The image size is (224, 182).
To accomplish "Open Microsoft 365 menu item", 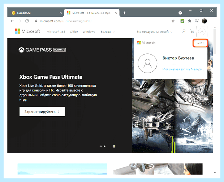I will coord(56,32).
